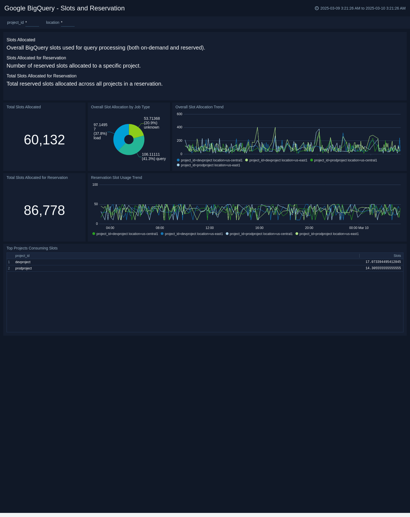Toggle prodproject us-east1 legend in Overall Slot Allocation Trend

tap(210, 165)
